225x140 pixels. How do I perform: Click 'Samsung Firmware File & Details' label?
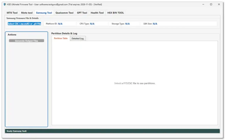point(22,18)
